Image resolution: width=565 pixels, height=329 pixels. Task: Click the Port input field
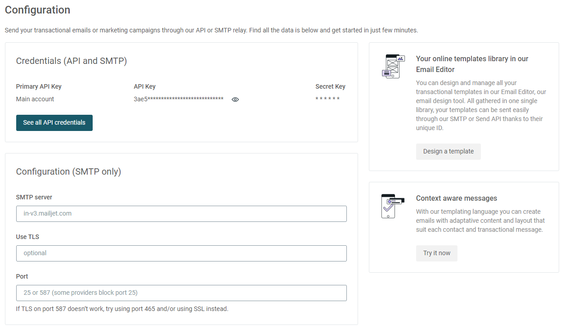181,293
